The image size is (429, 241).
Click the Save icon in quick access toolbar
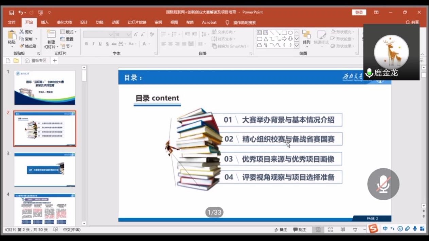pyautogui.click(x=12, y=13)
